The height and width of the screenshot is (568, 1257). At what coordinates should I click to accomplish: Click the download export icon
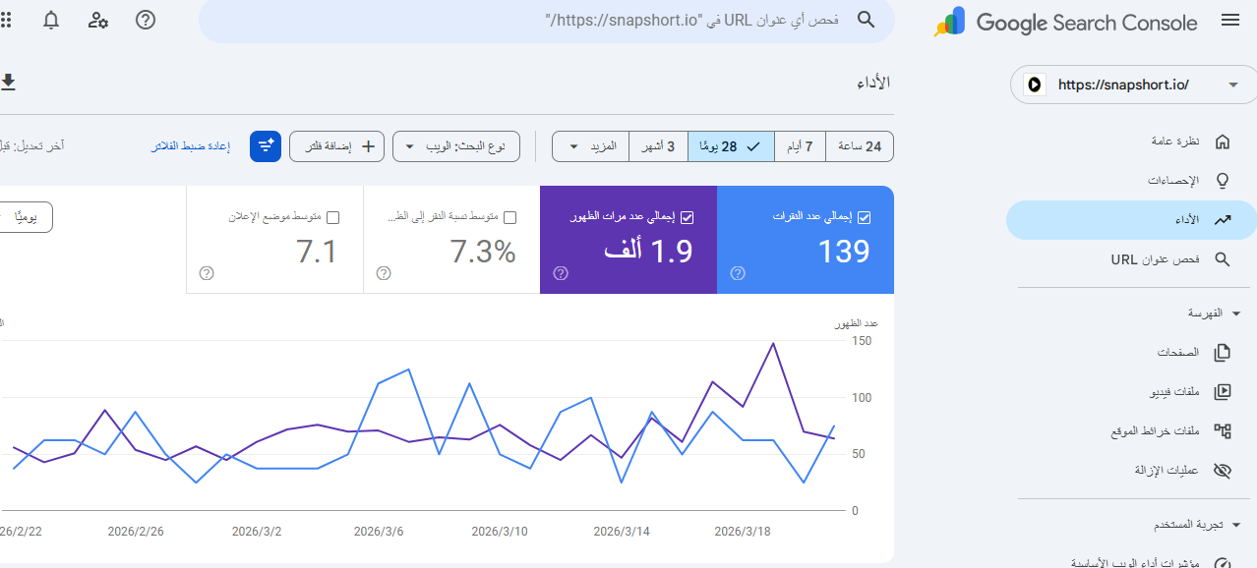pyautogui.click(x=8, y=82)
